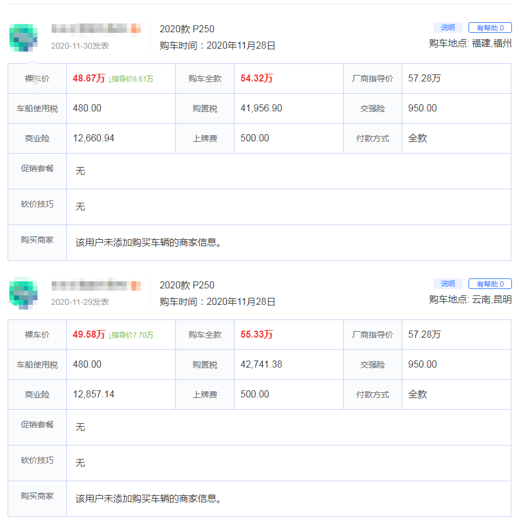The height and width of the screenshot is (517, 519).
Task: Click commercial insurance value 12,857.14
Action: 94,394
